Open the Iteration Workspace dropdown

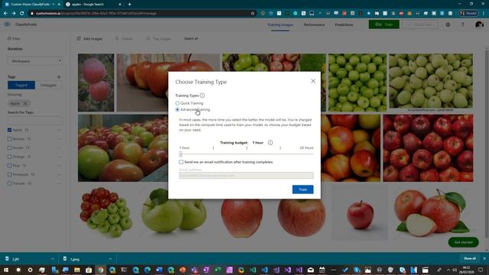pyautogui.click(x=34, y=61)
